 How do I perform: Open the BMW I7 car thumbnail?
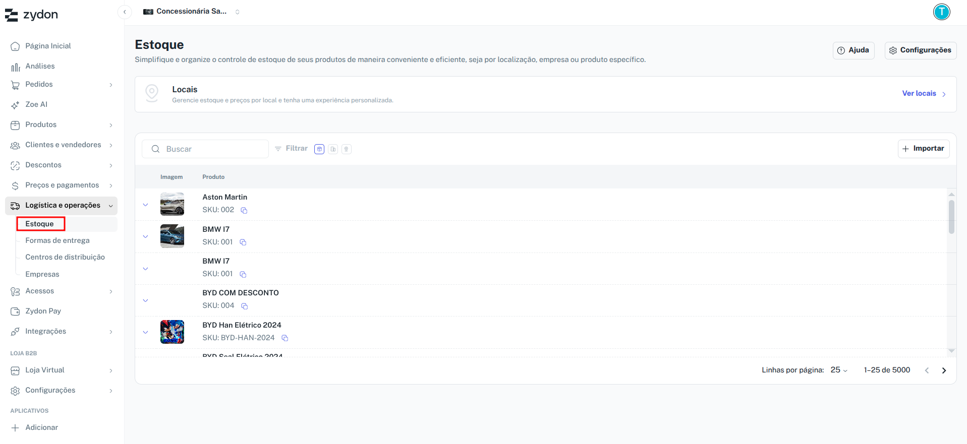click(172, 236)
